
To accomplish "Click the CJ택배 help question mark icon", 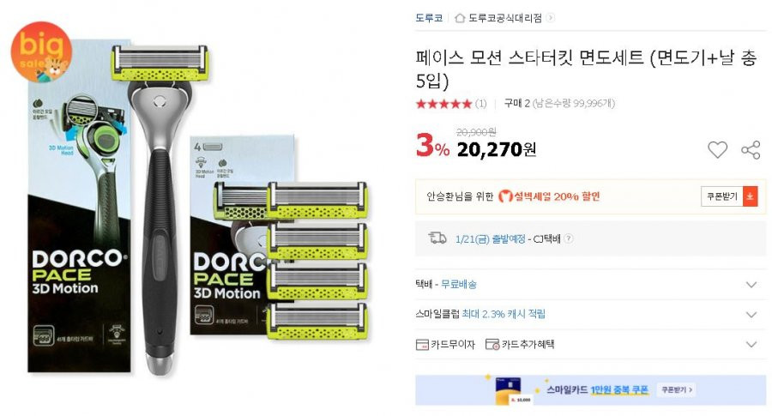I will point(568,238).
